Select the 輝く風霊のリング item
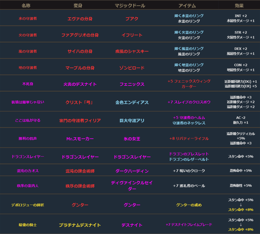The height and width of the screenshot is (234, 260). coord(189,49)
